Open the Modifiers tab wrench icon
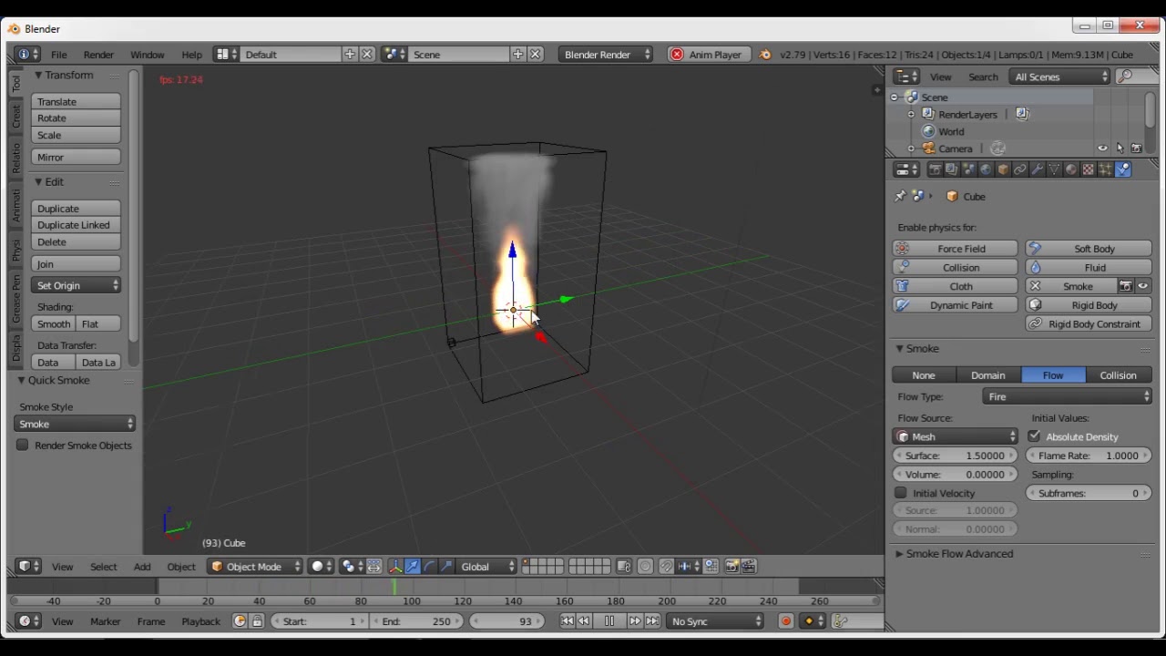The width and height of the screenshot is (1166, 656). click(x=1038, y=169)
